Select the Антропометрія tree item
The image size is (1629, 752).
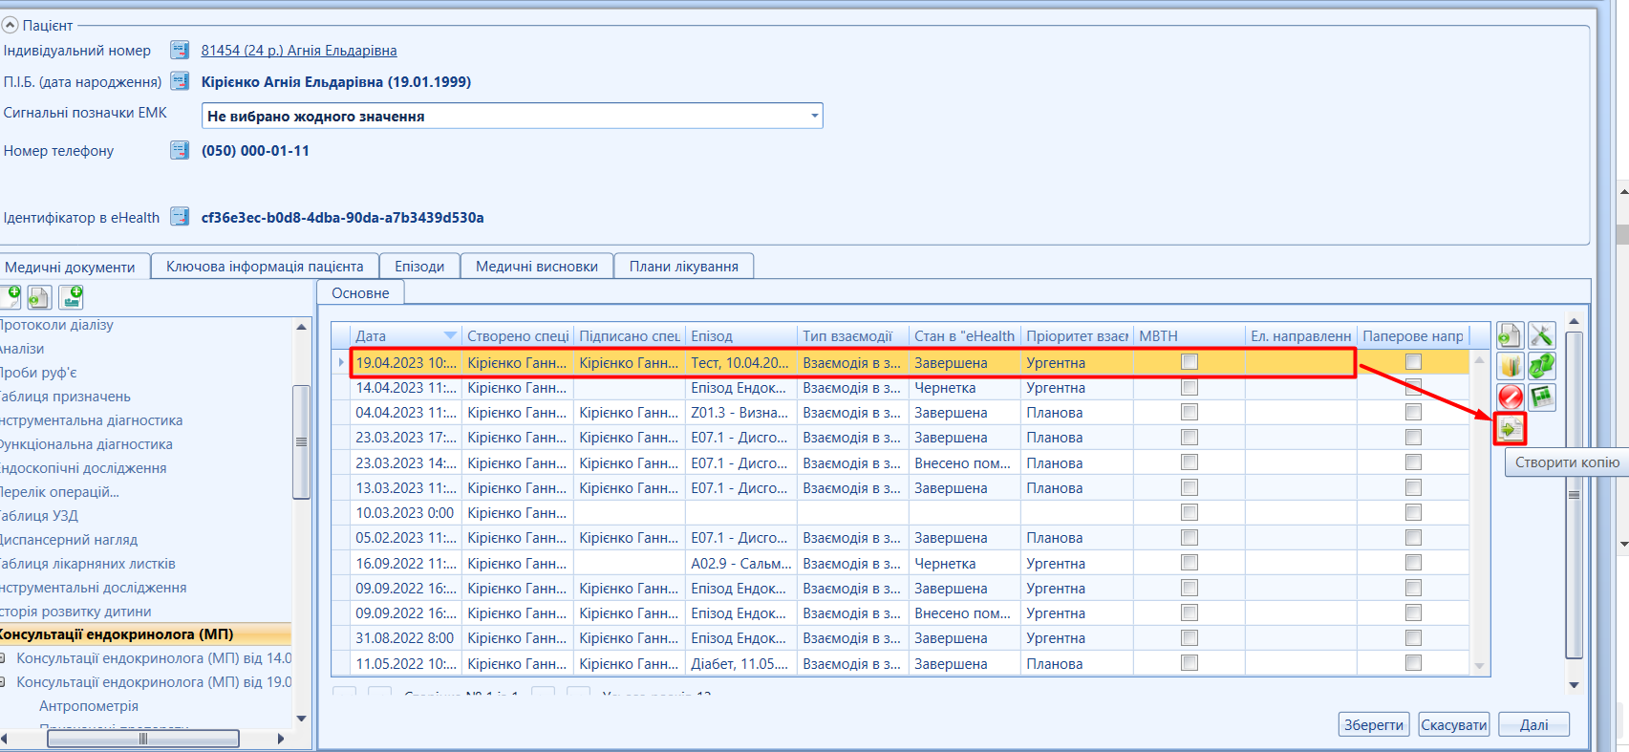(89, 705)
